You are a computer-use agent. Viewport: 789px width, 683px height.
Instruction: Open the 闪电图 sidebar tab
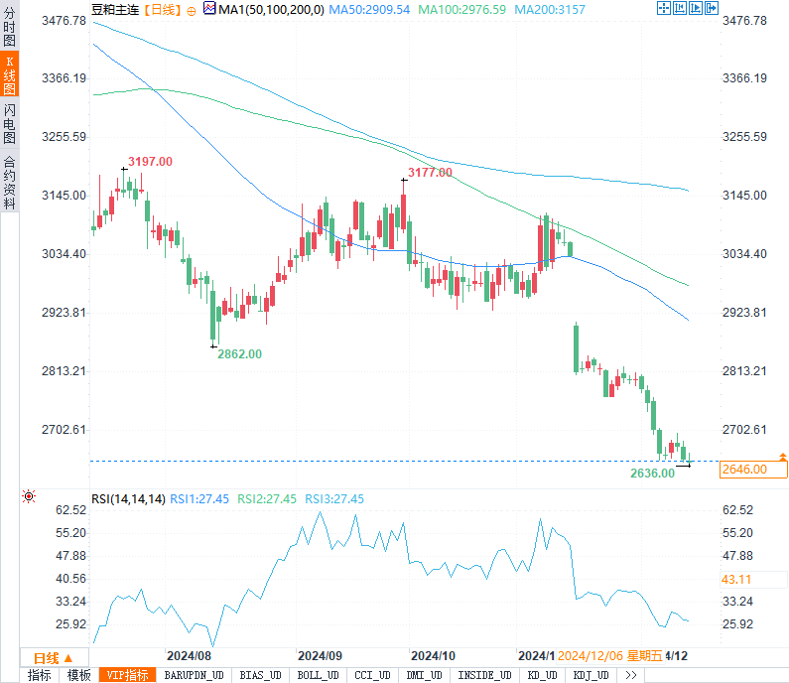pos(9,123)
